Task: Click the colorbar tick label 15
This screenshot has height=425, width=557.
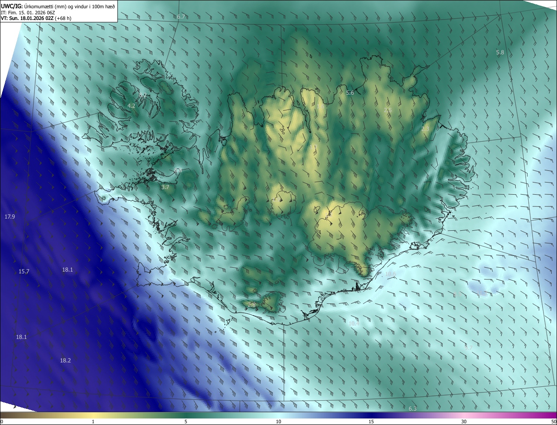Action: (x=371, y=422)
